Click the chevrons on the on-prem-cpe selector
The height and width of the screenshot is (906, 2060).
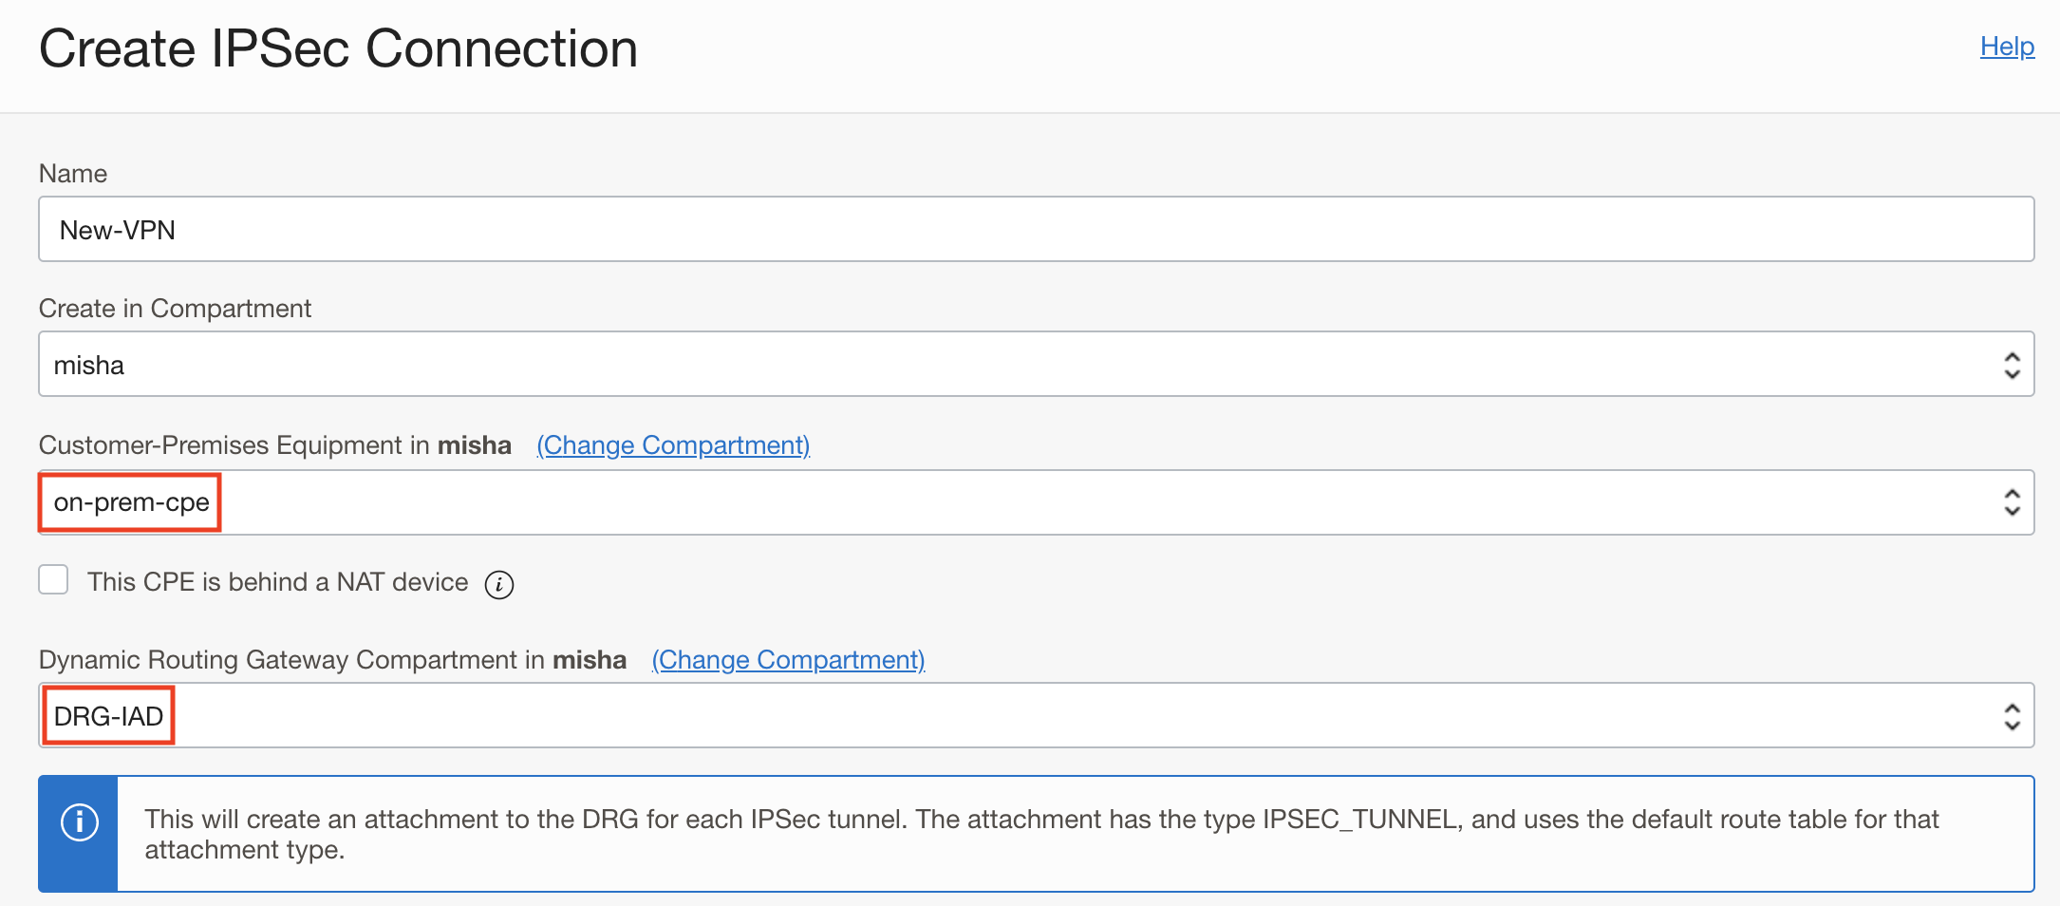pyautogui.click(x=2013, y=502)
